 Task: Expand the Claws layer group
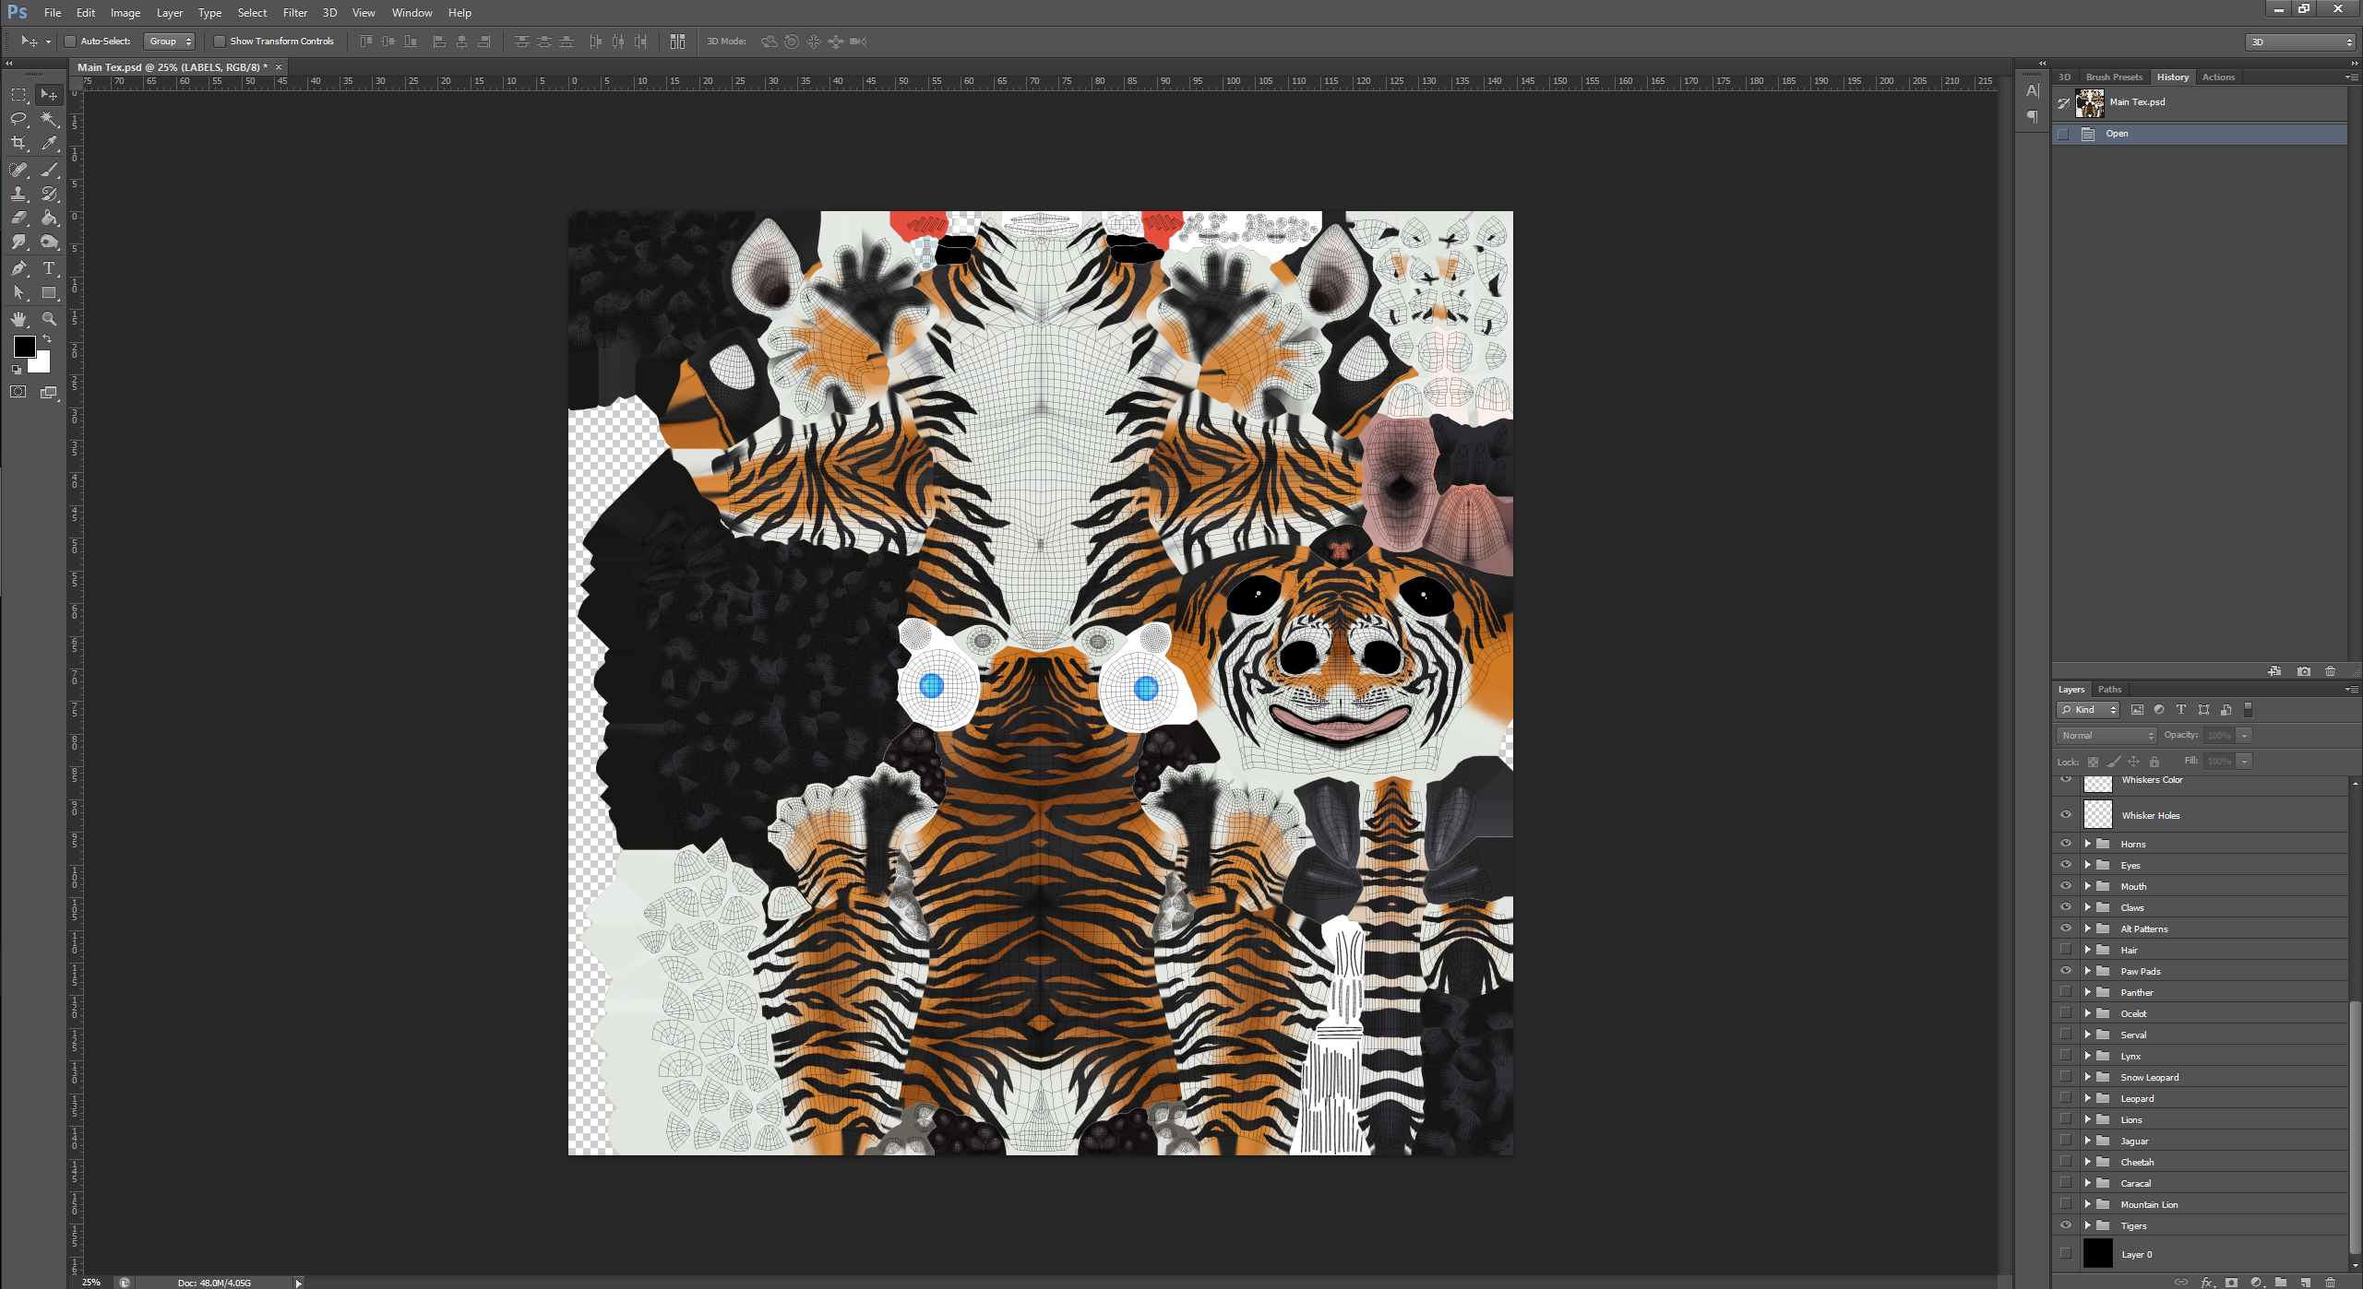(2088, 907)
